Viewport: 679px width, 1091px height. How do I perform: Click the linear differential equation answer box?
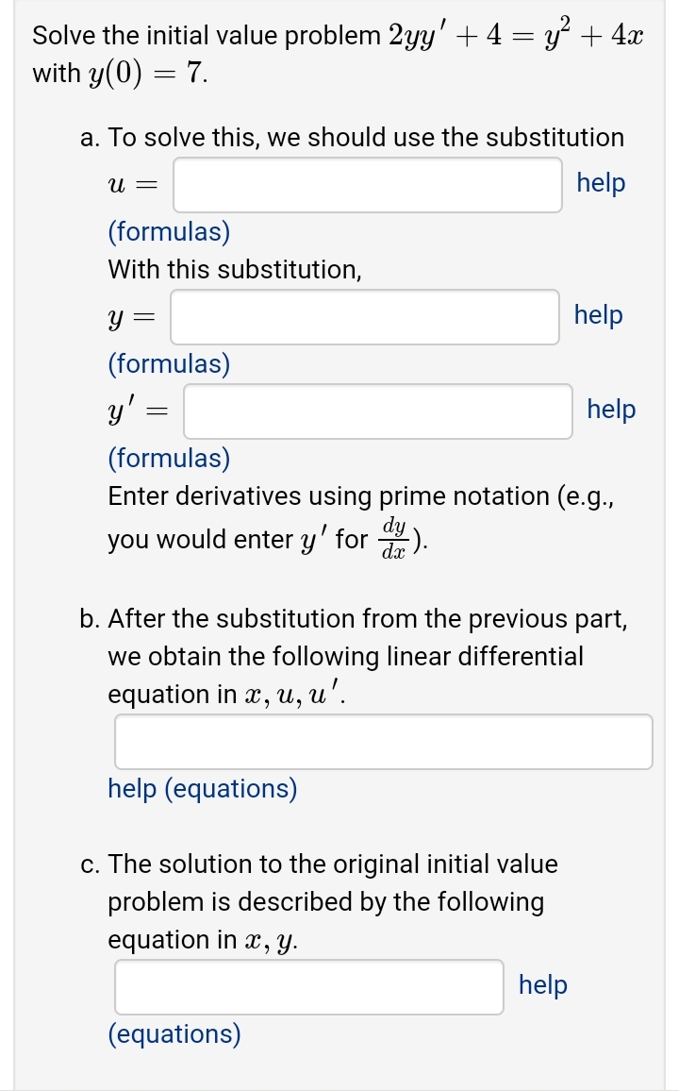click(x=383, y=742)
